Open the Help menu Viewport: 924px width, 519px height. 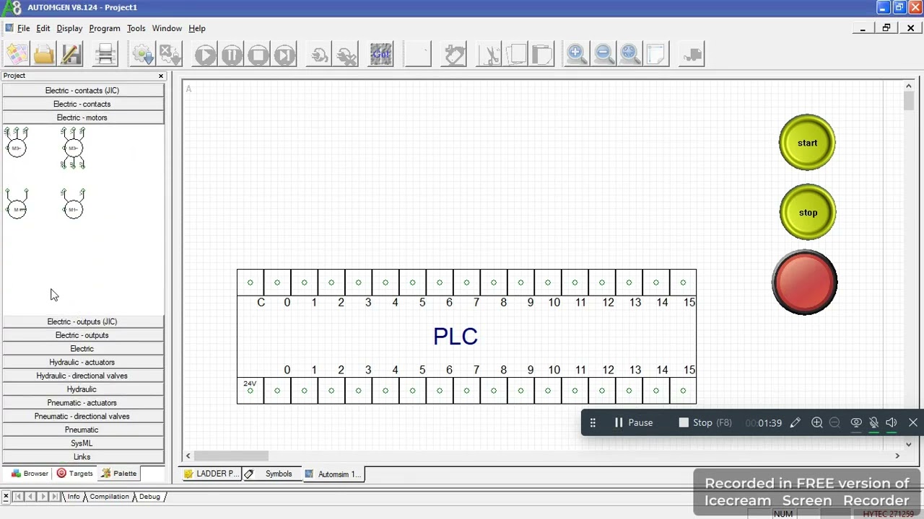coord(197,28)
